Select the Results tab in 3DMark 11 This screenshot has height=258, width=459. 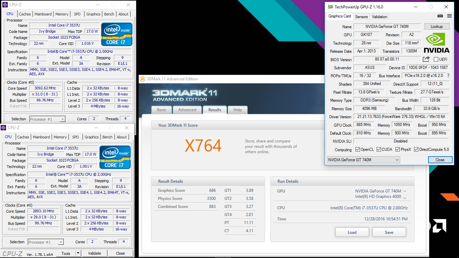(x=215, y=110)
